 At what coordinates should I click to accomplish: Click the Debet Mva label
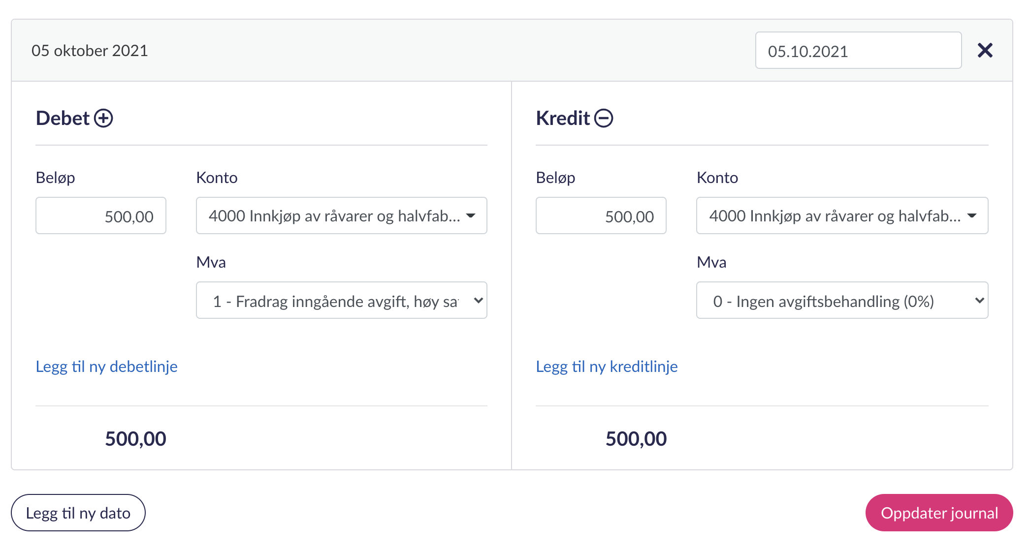point(211,262)
